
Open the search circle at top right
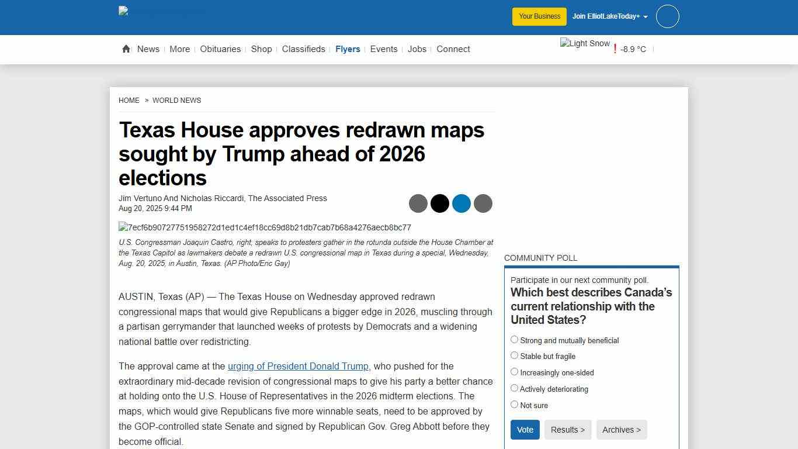point(667,16)
